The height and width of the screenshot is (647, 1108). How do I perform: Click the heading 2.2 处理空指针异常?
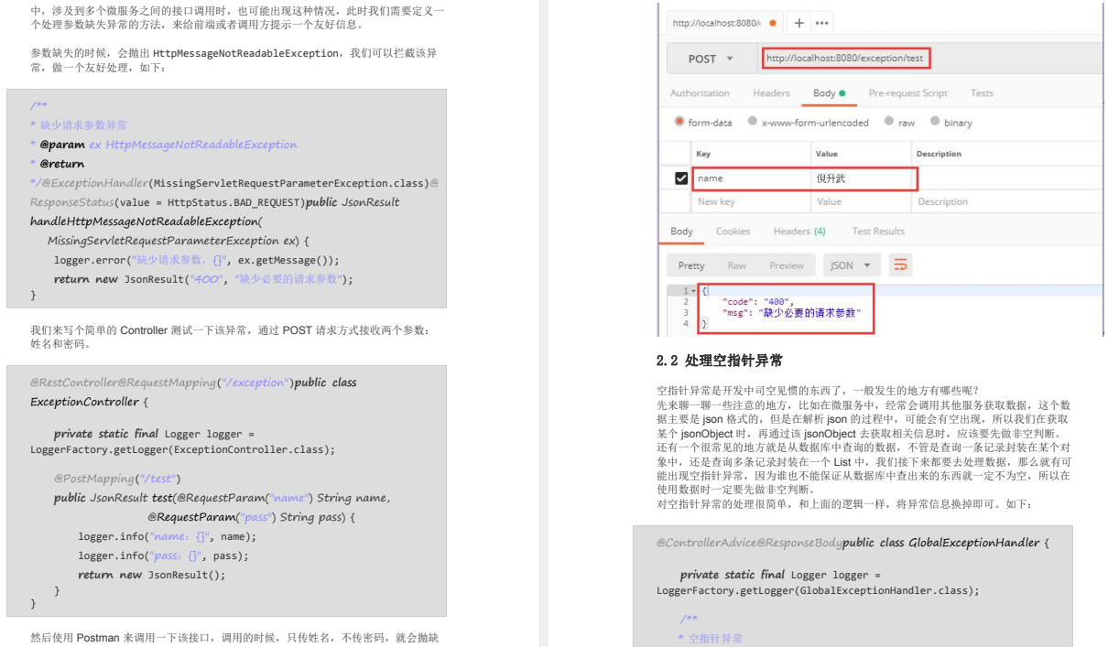click(x=720, y=361)
